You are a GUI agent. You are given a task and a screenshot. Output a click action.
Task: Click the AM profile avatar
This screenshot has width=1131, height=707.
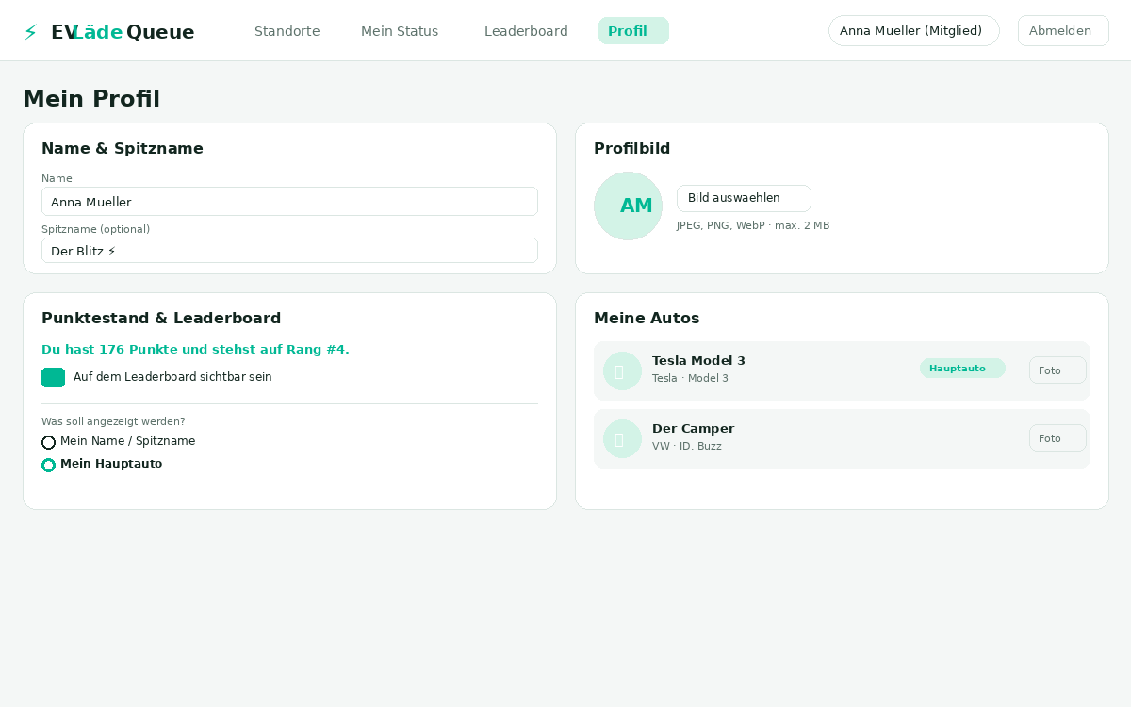[628, 206]
